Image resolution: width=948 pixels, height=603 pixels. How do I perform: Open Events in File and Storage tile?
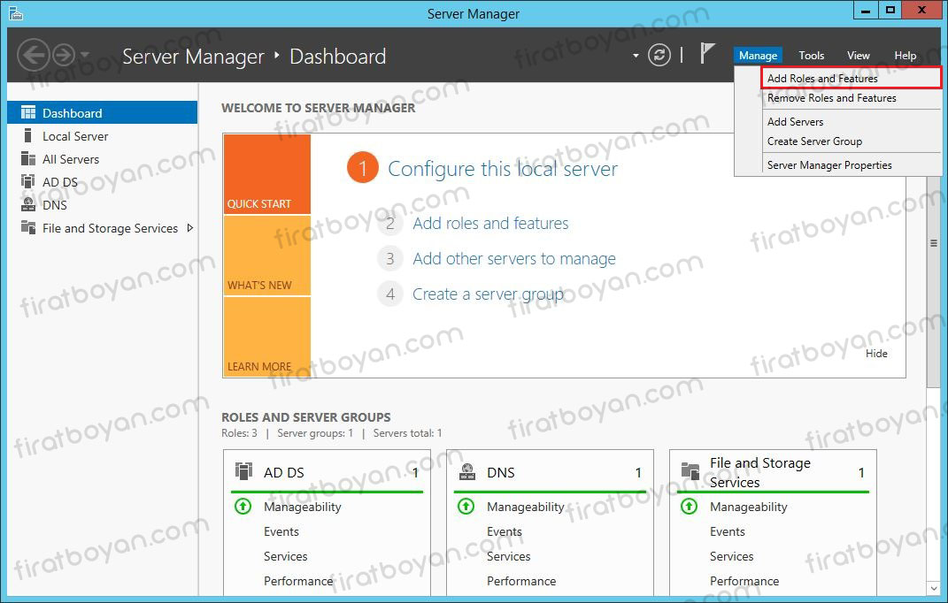coord(728,531)
